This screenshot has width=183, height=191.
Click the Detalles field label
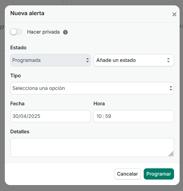[20, 132]
